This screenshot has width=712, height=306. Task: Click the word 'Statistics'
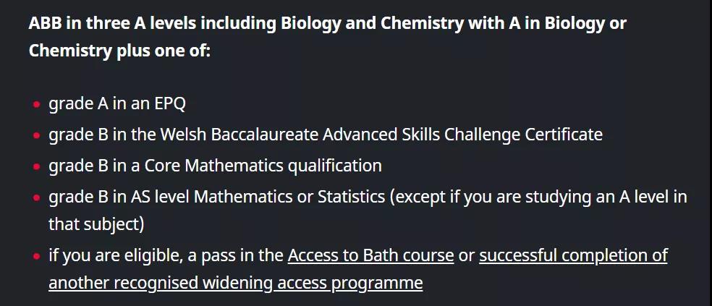(351, 197)
